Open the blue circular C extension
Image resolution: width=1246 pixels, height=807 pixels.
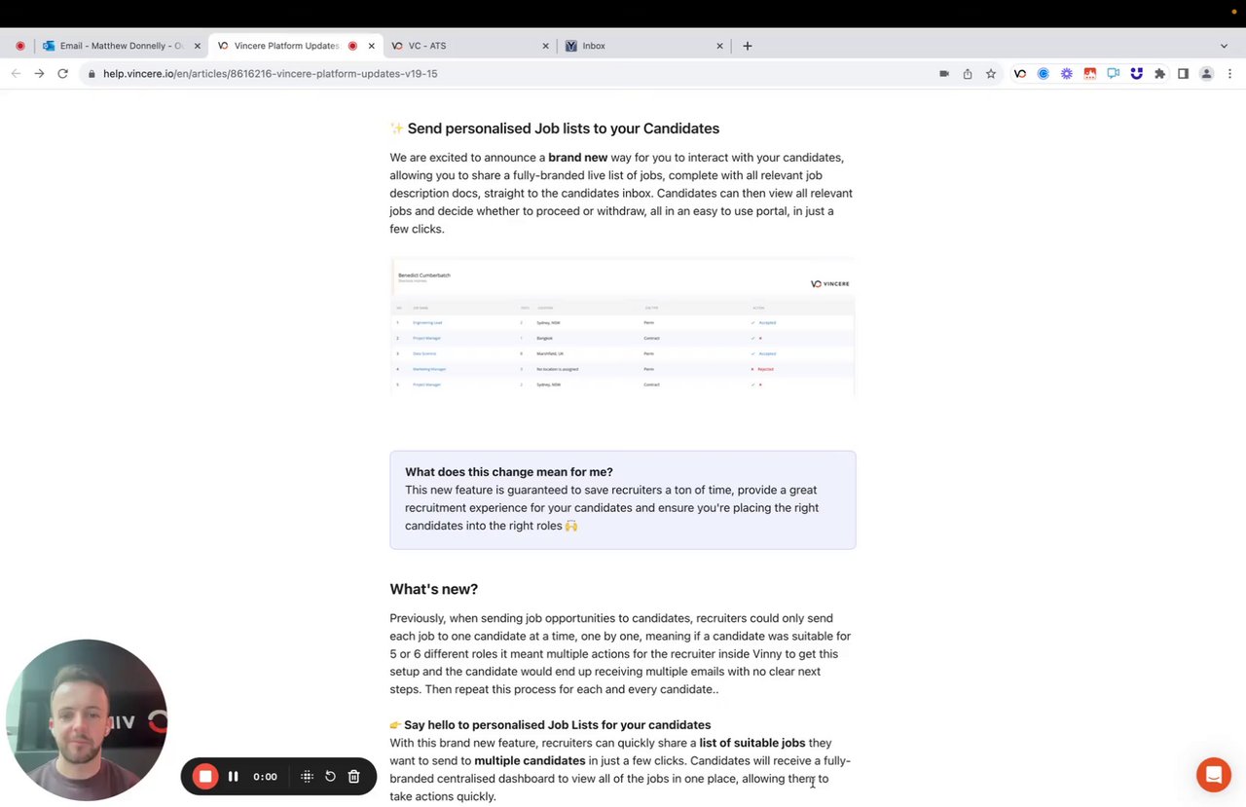click(x=1043, y=73)
